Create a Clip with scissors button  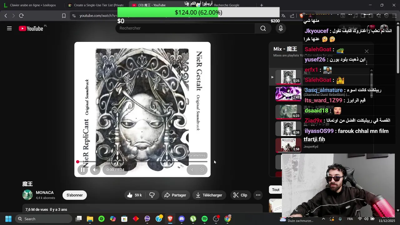coord(240,195)
